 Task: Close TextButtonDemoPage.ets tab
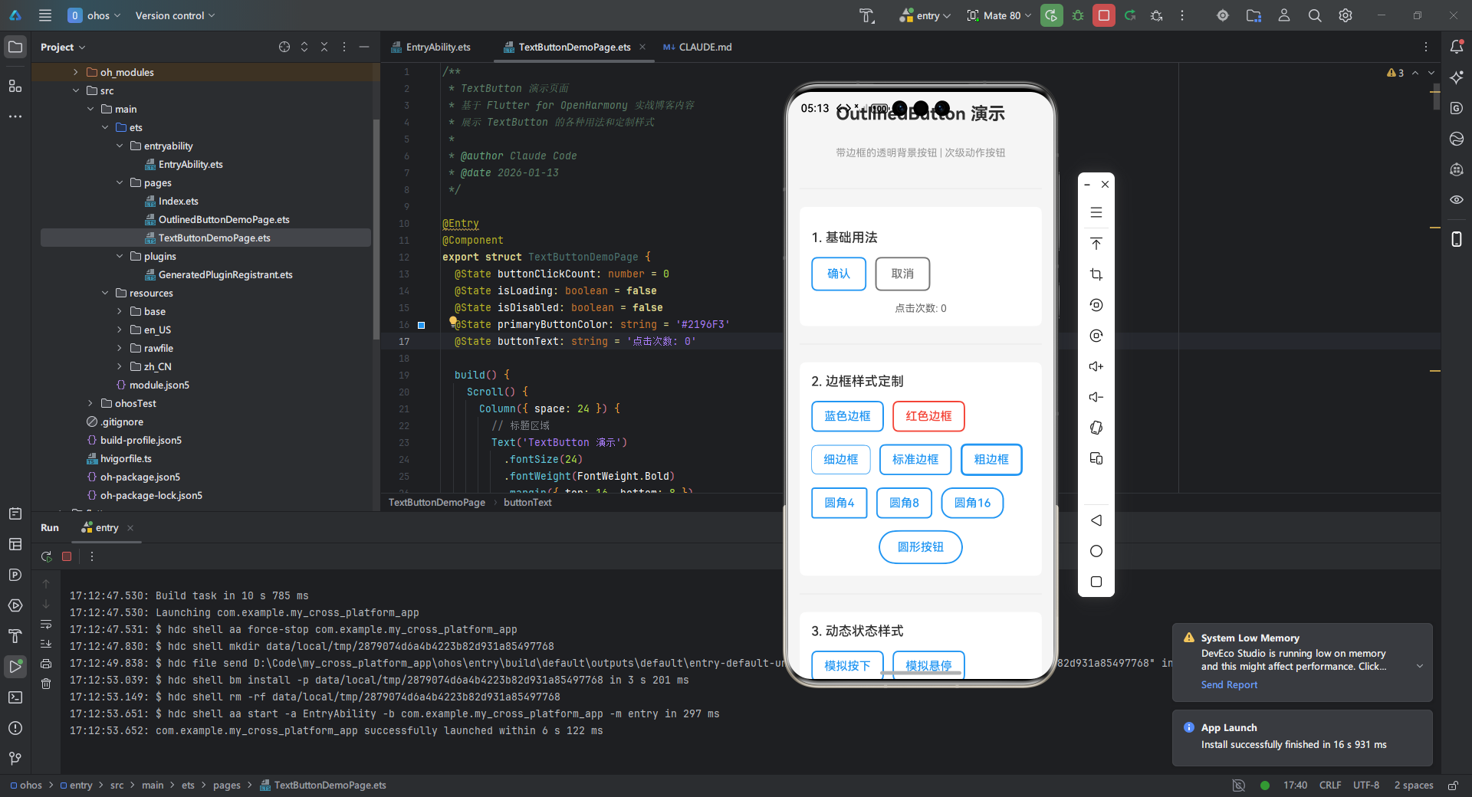[642, 47]
